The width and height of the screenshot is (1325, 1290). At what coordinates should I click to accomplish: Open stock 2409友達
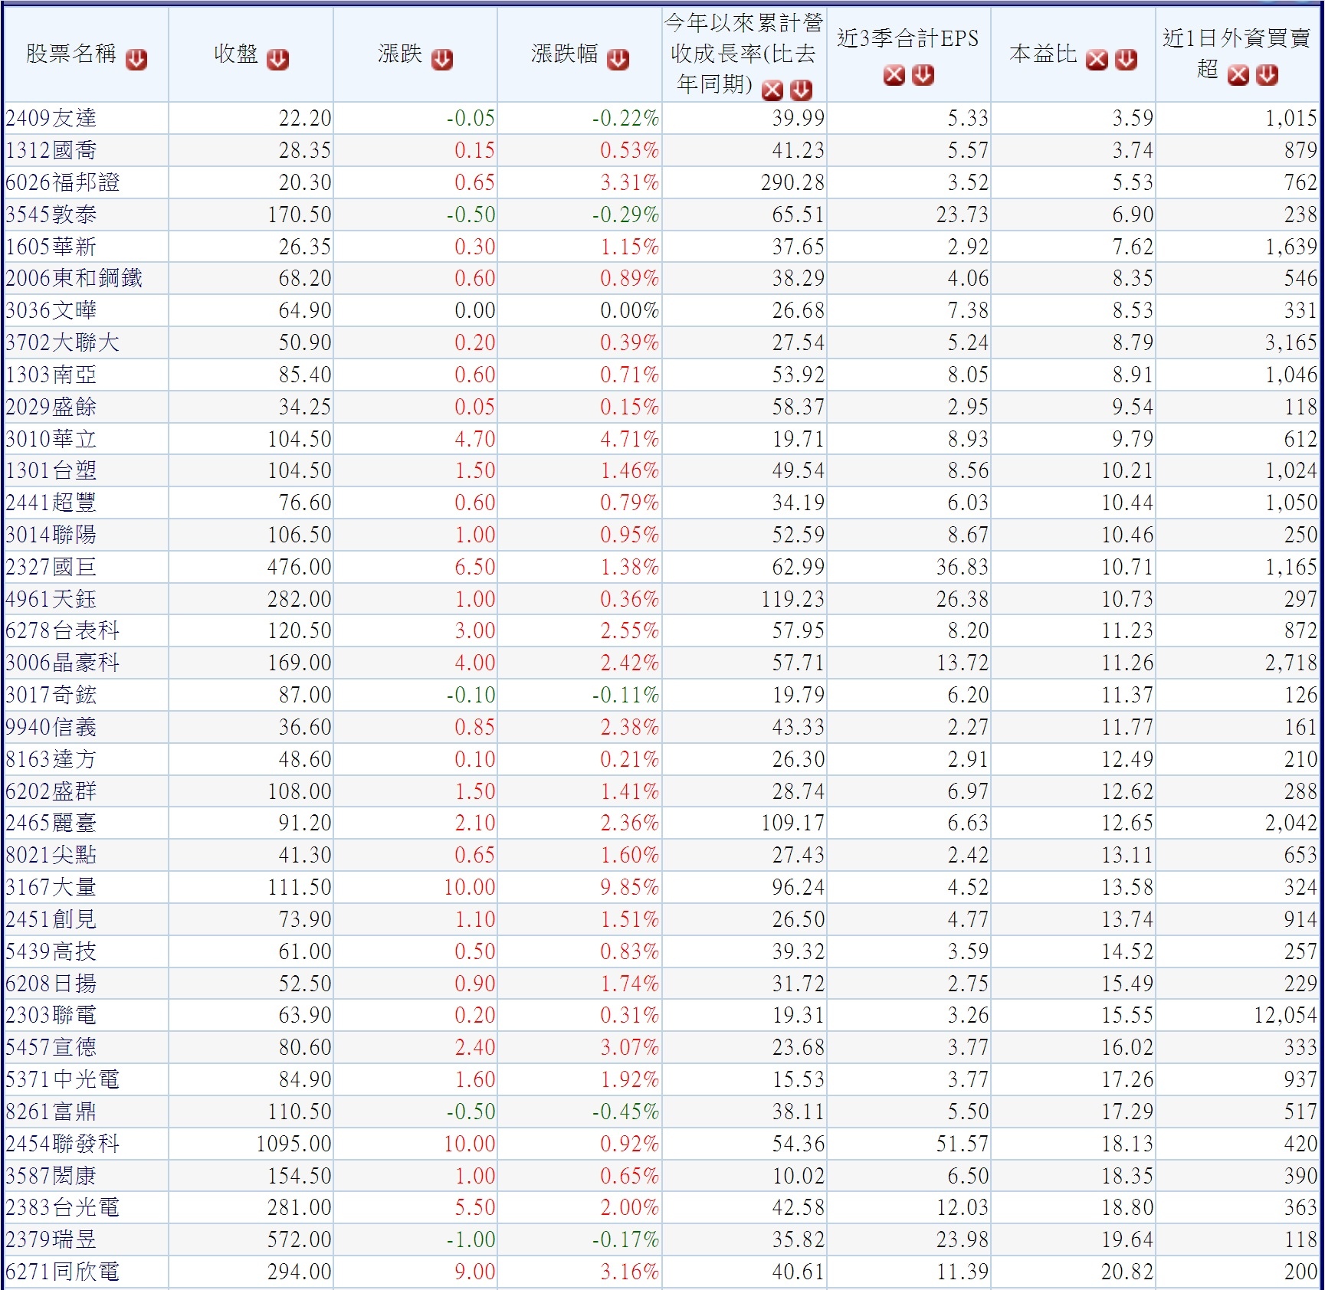pos(51,118)
